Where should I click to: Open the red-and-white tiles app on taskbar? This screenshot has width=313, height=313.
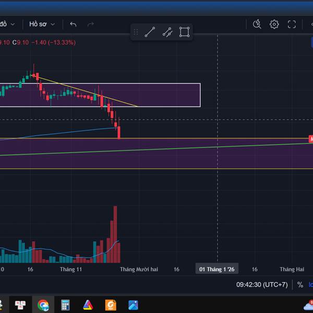(x=20, y=305)
